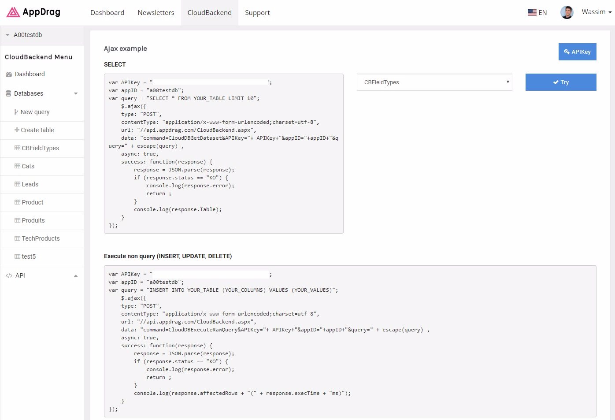Switch to the CloudBackend tab
Image resolution: width=615 pixels, height=420 pixels.
click(209, 13)
